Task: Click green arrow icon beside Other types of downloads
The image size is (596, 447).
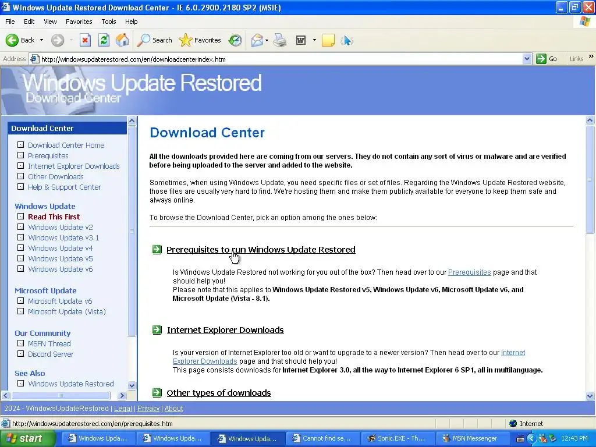Action: [157, 393]
